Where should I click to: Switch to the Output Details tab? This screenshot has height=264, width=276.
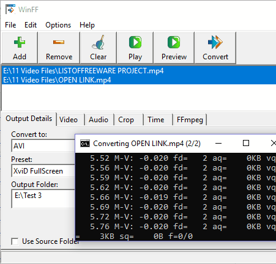(29, 119)
